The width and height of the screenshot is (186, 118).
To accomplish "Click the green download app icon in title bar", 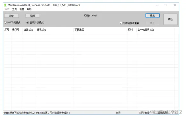I will pyautogui.click(x=5, y=5).
